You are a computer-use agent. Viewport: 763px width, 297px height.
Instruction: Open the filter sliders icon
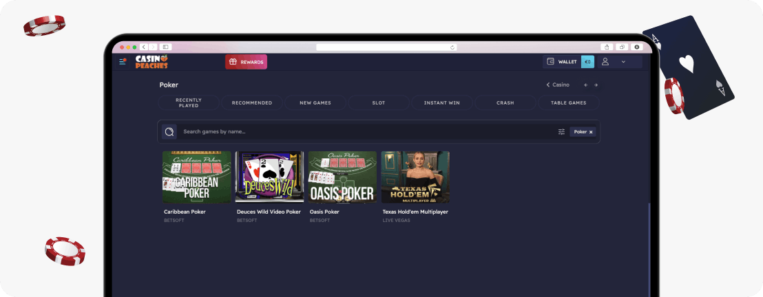pyautogui.click(x=561, y=132)
